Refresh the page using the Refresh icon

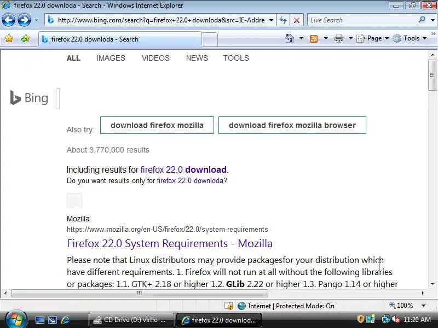click(x=283, y=20)
